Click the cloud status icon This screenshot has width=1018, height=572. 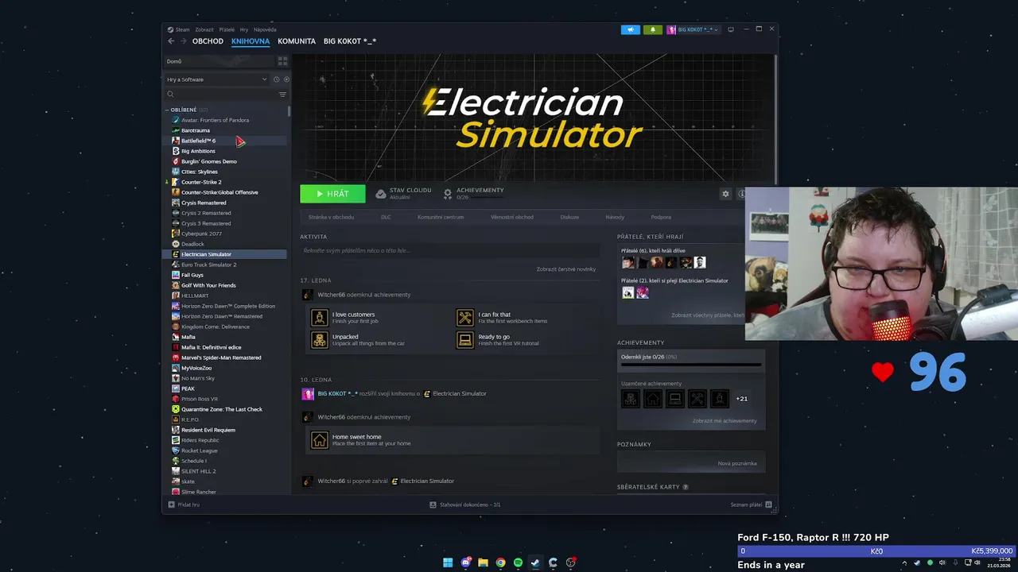381,194
